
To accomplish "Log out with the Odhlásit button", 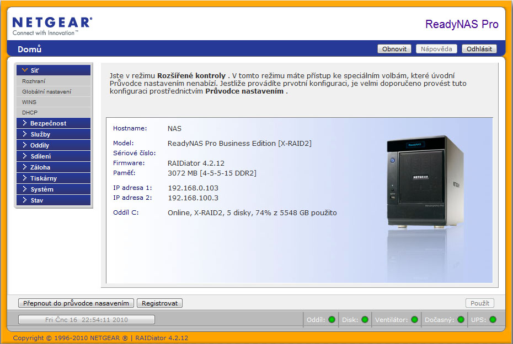I will 479,48.
